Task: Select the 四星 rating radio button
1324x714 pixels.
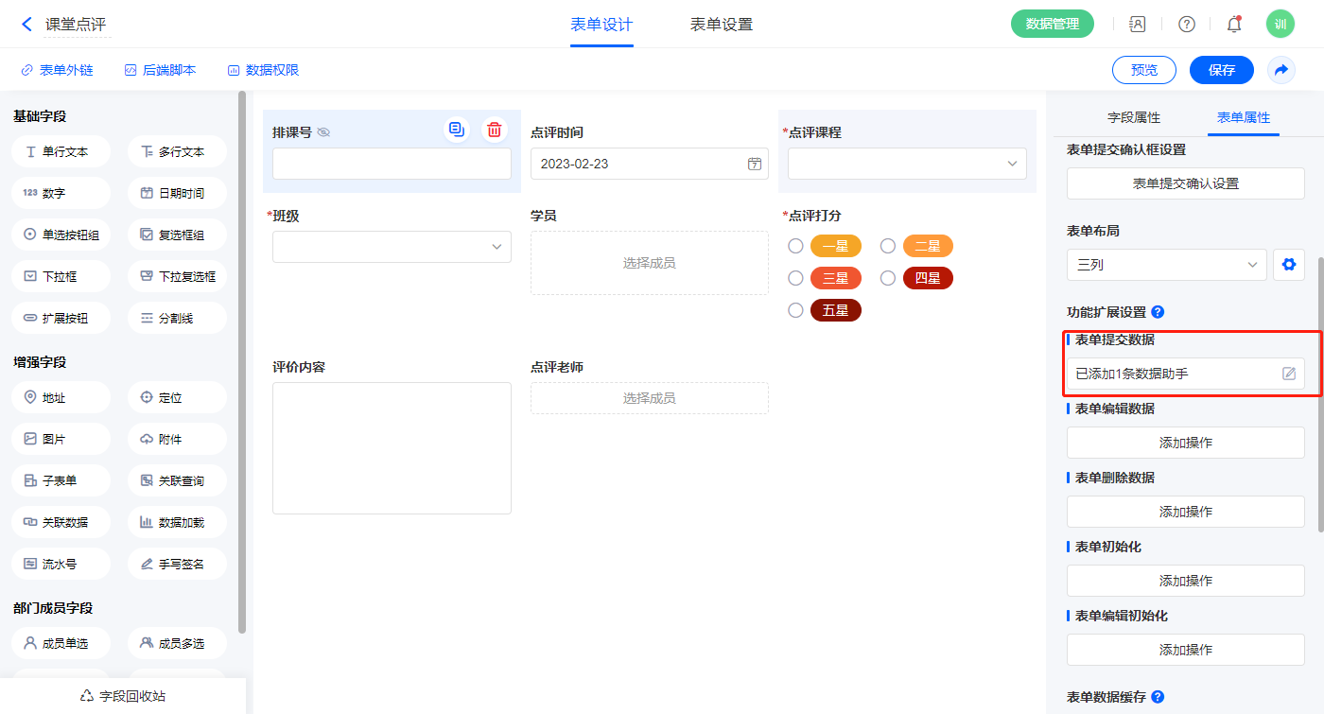Action: coord(888,278)
